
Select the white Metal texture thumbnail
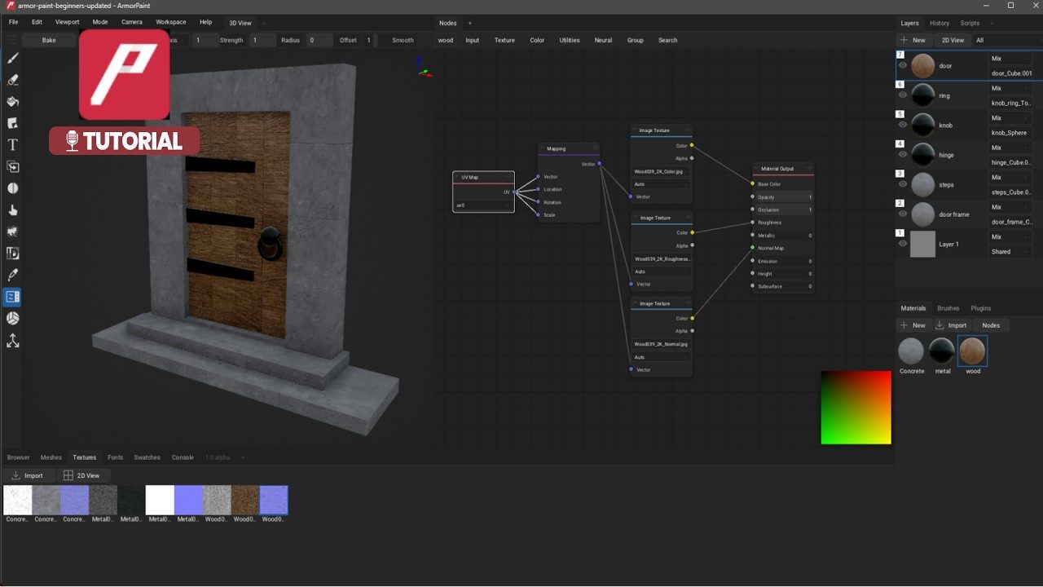160,500
